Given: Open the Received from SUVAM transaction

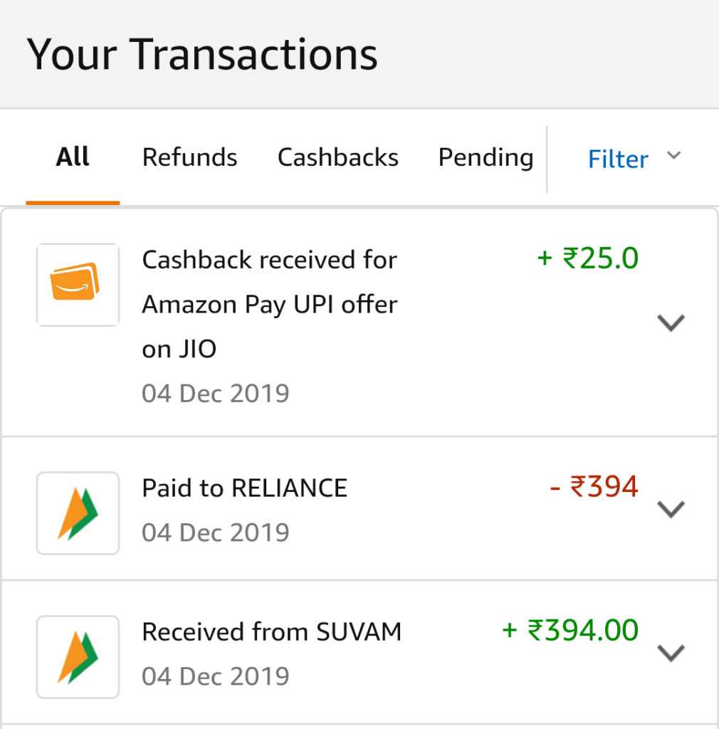Looking at the screenshot, I should [x=359, y=653].
